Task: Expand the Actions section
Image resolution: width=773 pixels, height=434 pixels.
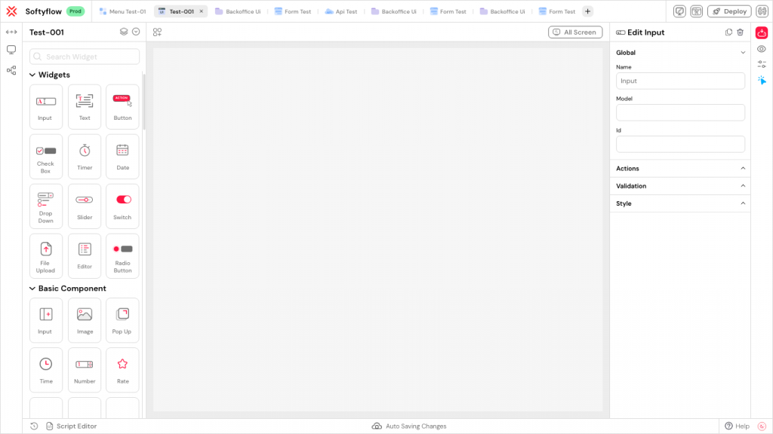Action: (x=679, y=169)
